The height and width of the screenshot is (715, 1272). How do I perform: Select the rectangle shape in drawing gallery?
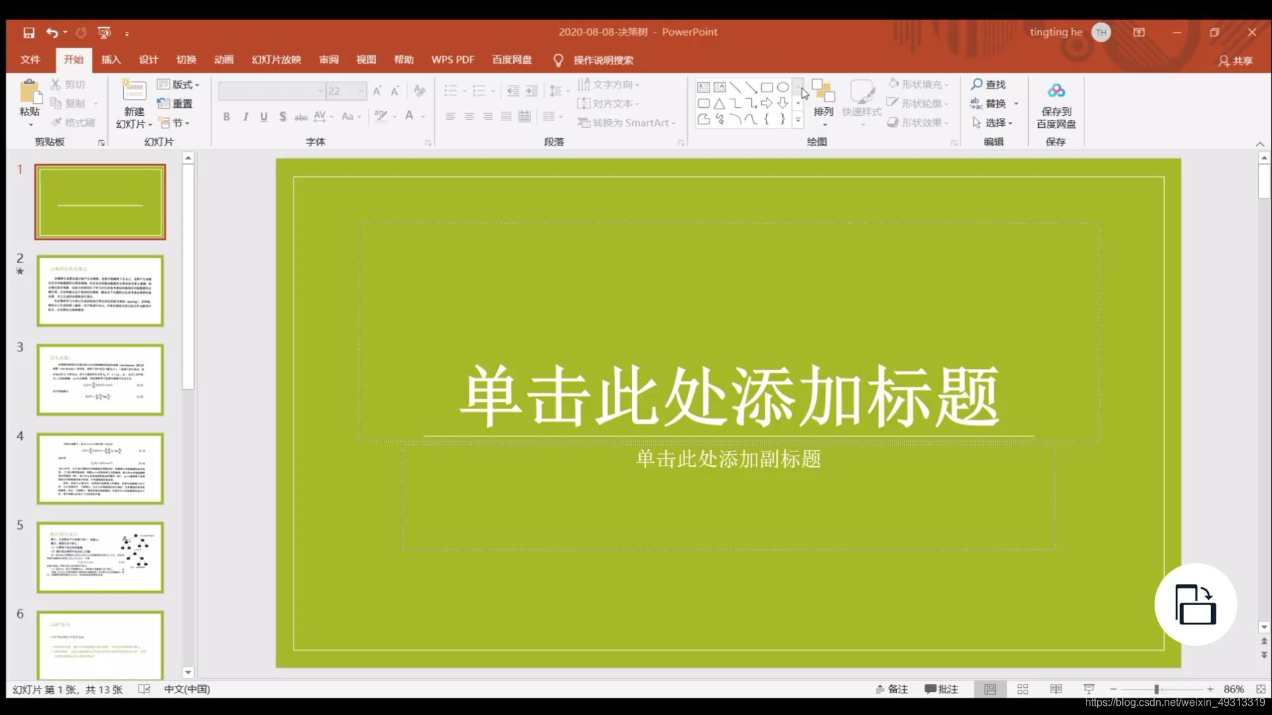pos(767,87)
